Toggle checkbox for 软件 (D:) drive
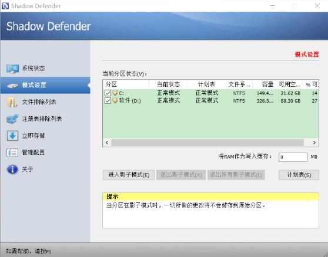Image resolution: width=328 pixels, height=257 pixels. 108,101
